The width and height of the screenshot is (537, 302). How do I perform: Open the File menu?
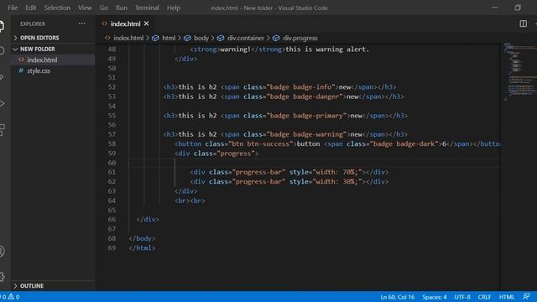13,8
